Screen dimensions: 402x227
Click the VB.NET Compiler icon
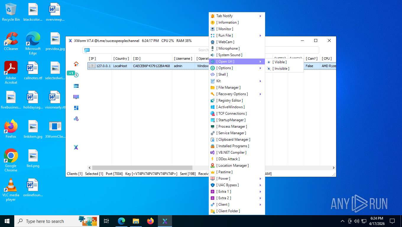click(x=213, y=153)
